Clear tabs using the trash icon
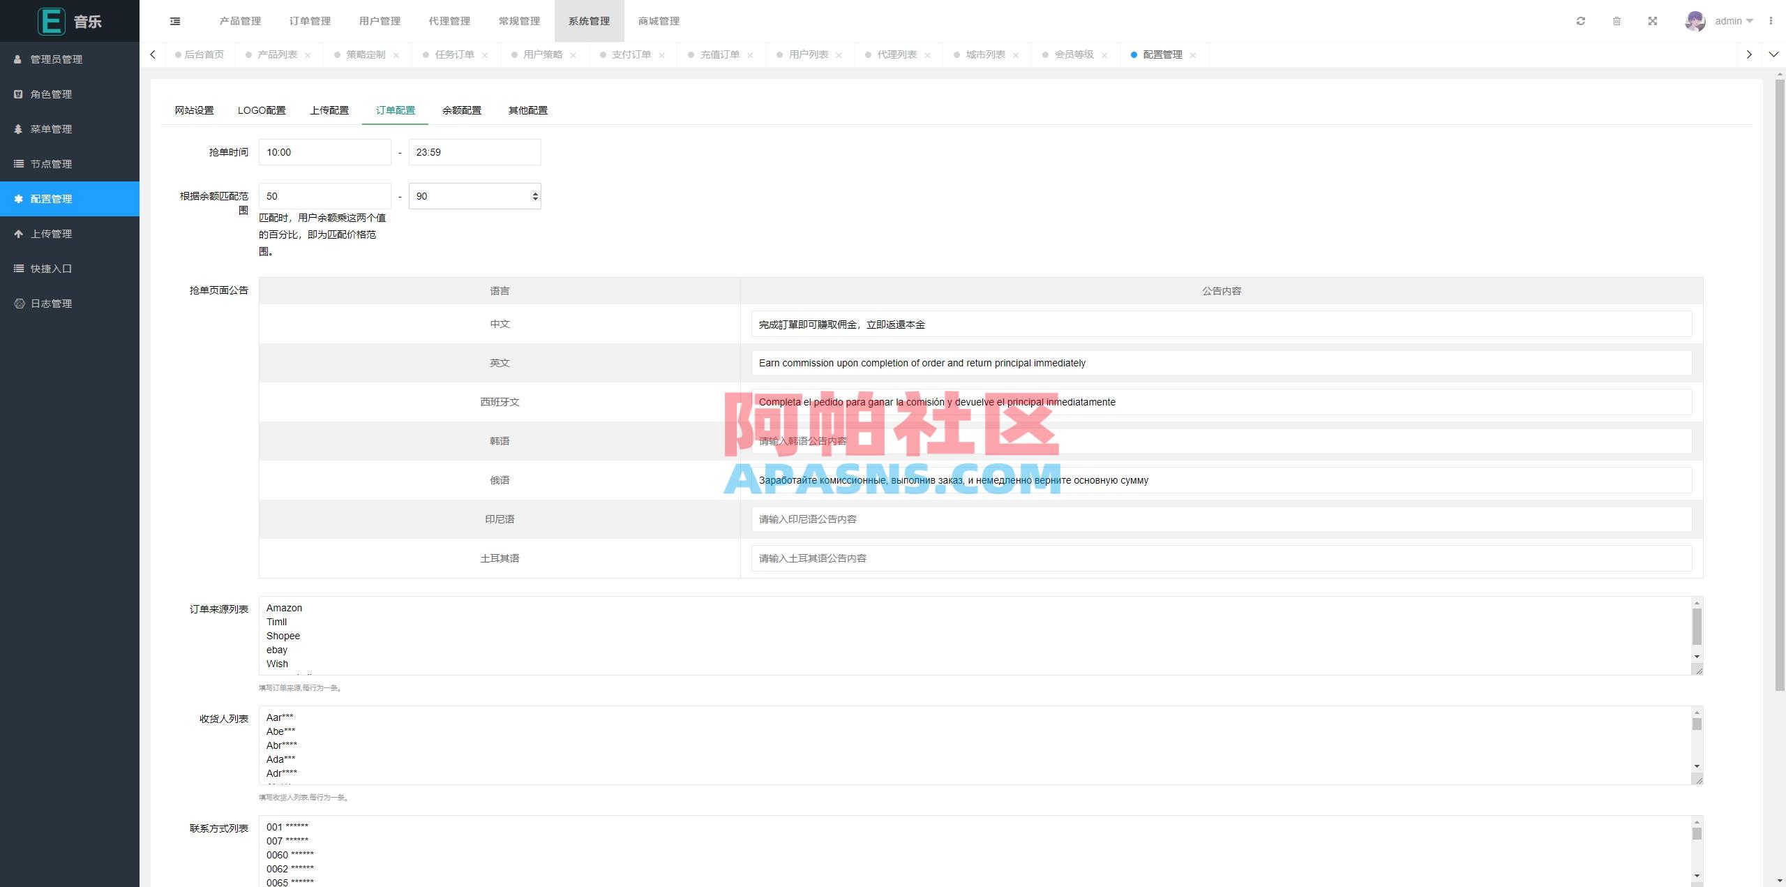This screenshot has width=1786, height=887. 1617,21
